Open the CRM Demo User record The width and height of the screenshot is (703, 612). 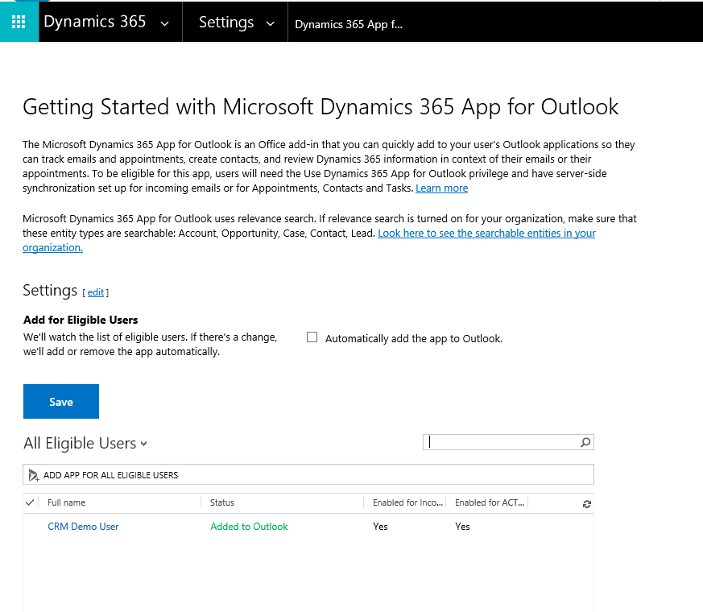(84, 527)
